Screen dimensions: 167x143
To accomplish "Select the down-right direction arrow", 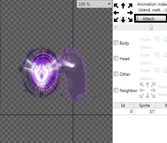I will [x=130, y=20].
